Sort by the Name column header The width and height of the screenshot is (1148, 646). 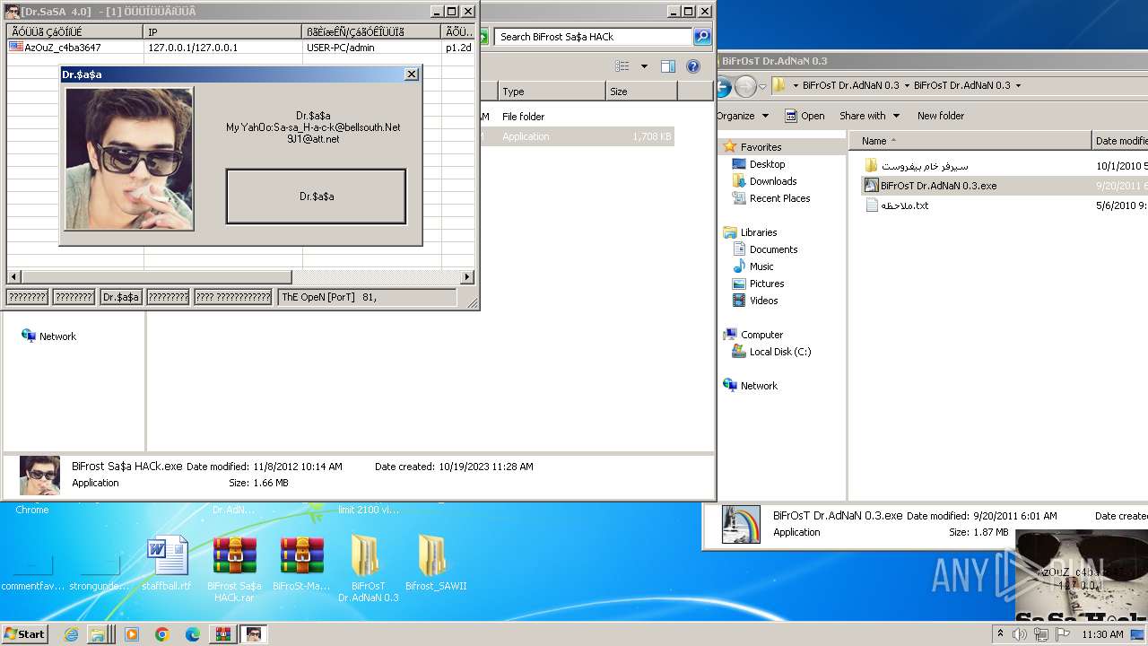[x=970, y=141]
